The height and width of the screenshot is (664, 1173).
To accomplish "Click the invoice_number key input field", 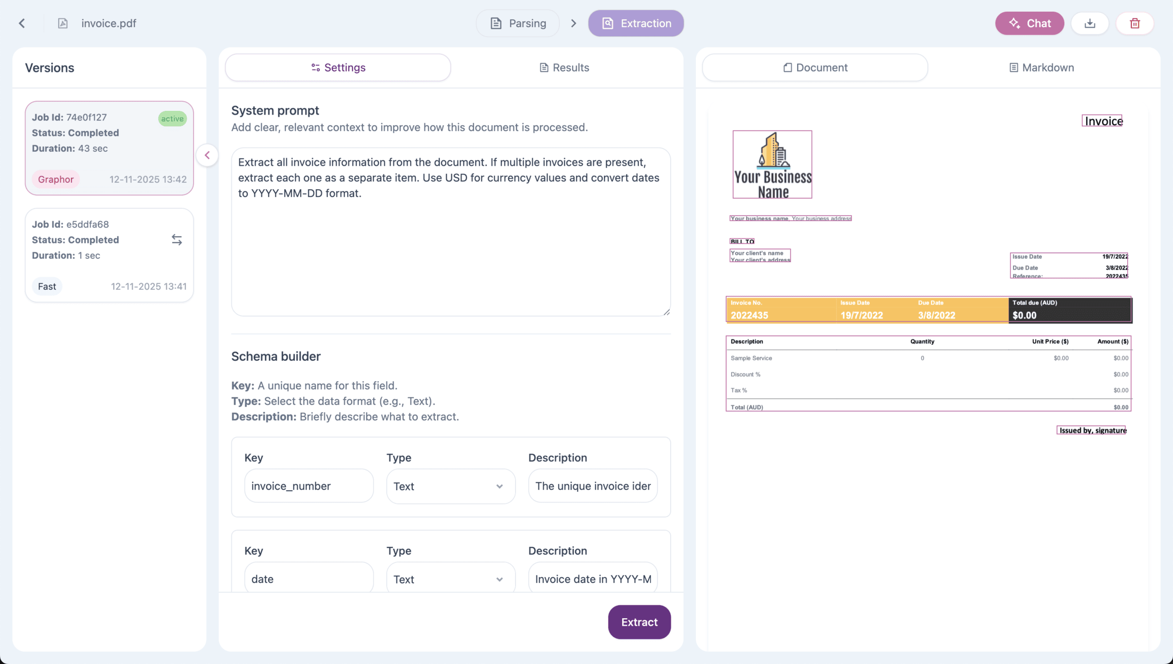I will click(309, 486).
